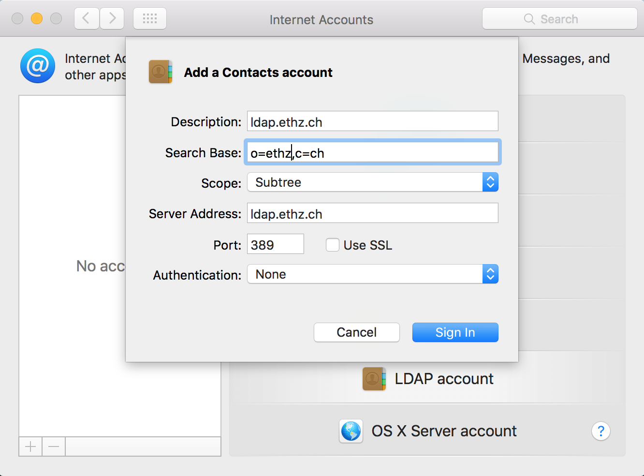This screenshot has width=644, height=476.
Task: Open the Authentication dropdown
Action: pyautogui.click(x=372, y=274)
